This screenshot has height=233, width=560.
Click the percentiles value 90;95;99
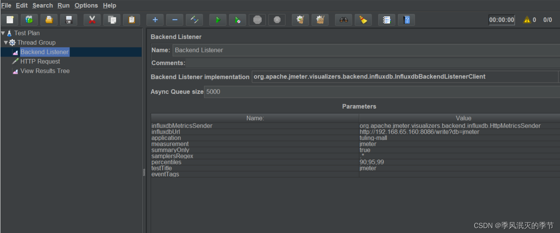pyautogui.click(x=460, y=162)
